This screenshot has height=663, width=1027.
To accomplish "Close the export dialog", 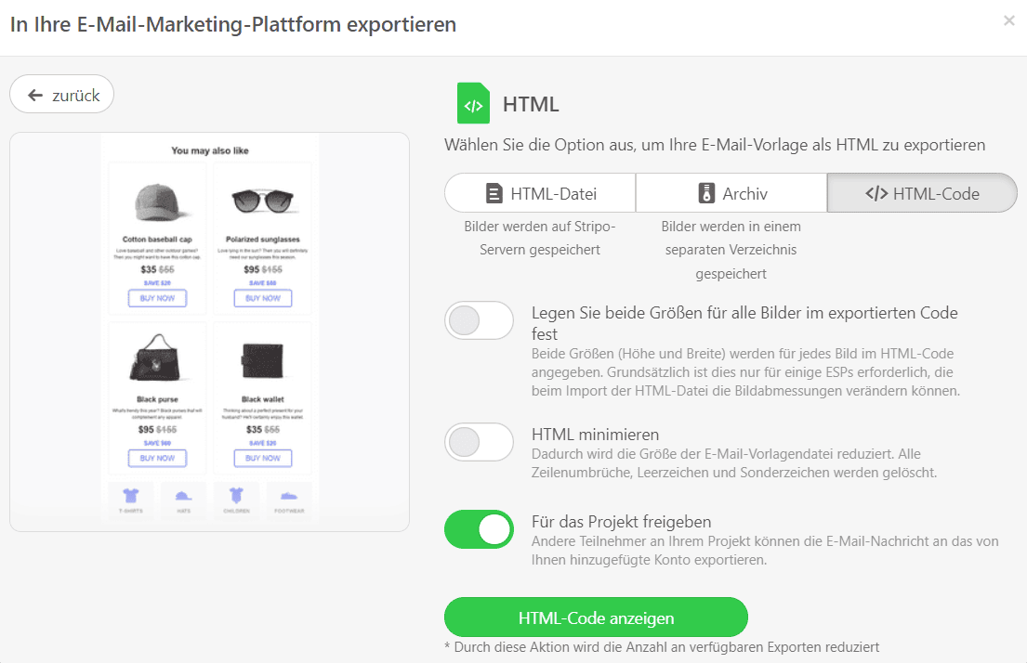I will tap(1010, 20).
